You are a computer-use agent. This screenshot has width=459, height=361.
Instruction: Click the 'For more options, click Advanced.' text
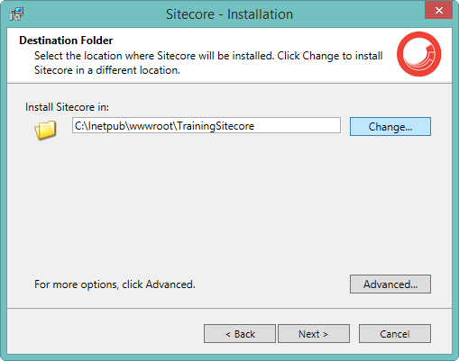(115, 284)
